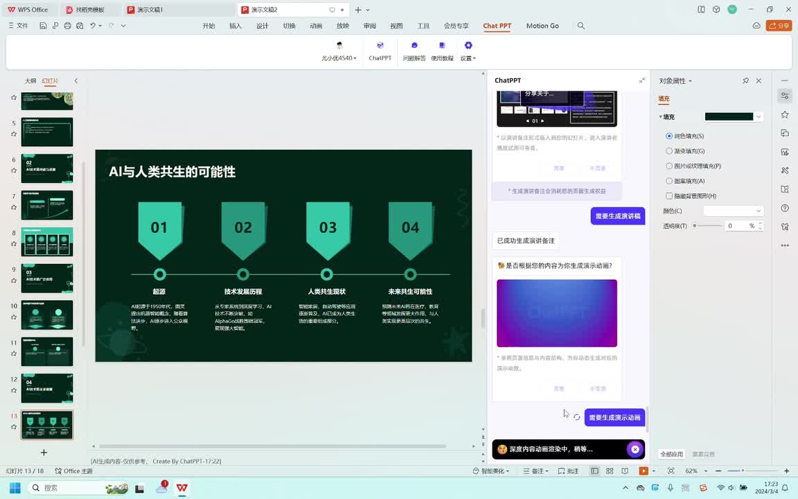The width and height of the screenshot is (798, 499).
Task: Collapse the ChatPPT chat panel
Action: (641, 80)
